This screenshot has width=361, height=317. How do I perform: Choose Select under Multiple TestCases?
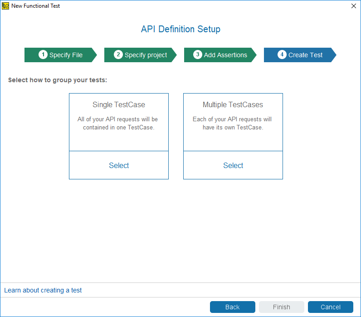[x=233, y=165]
